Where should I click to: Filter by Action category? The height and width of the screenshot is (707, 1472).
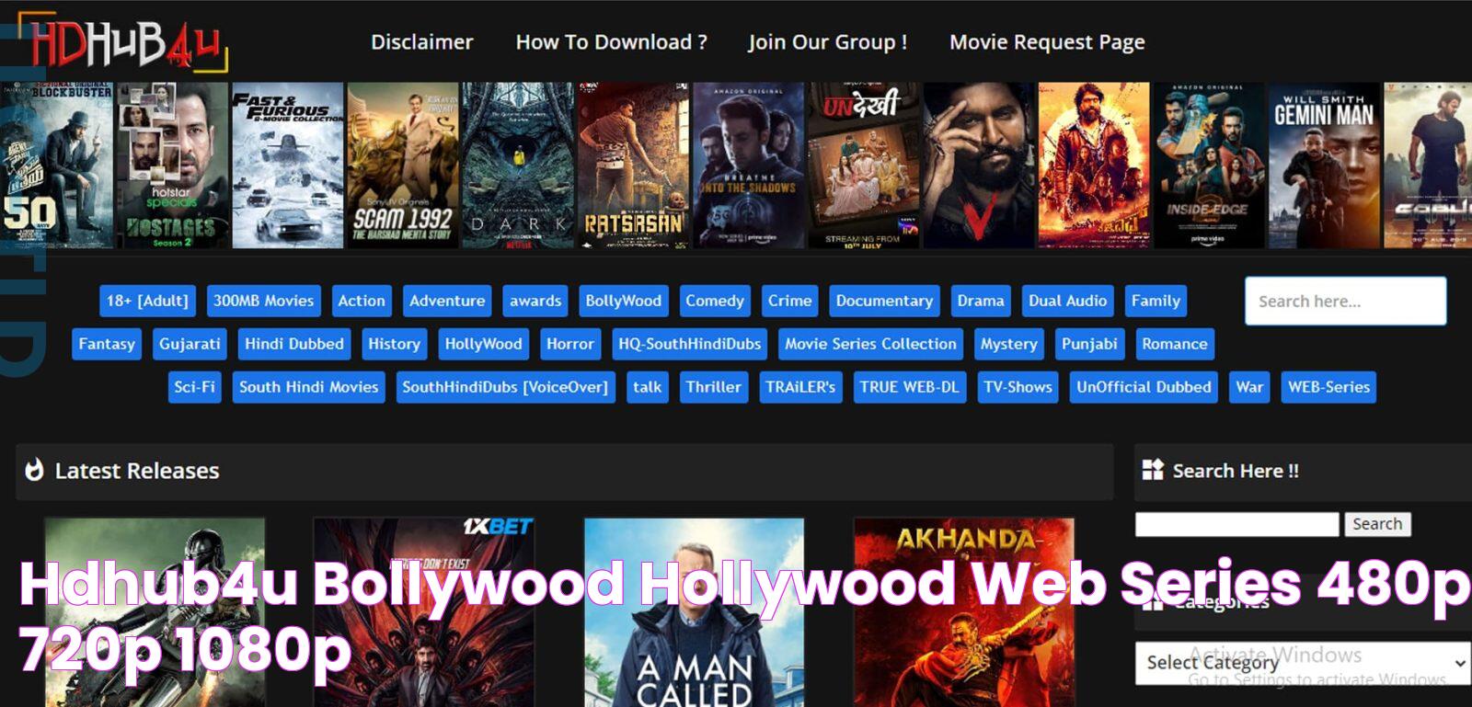(362, 301)
